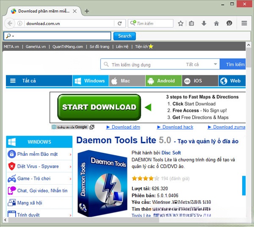Switch to the Windows tab
254x227 pixels.
click(x=91, y=81)
